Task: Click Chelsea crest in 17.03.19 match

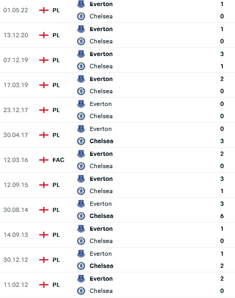Action: (81, 91)
